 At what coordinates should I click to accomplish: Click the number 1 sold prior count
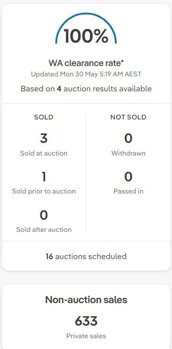coord(44,177)
